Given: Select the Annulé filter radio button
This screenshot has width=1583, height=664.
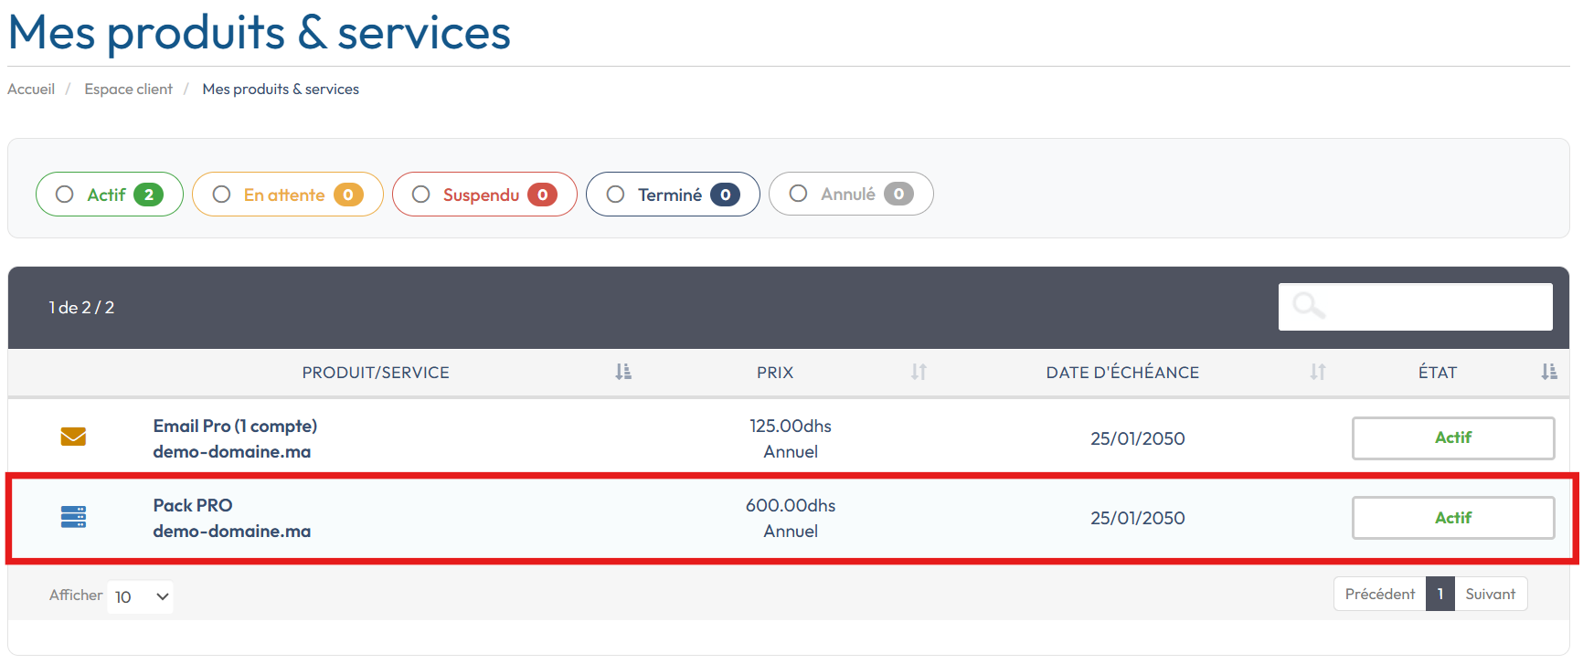Looking at the screenshot, I should click(798, 194).
